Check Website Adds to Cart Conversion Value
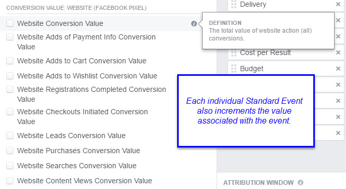Image resolution: width=346 pixels, height=189 pixels. pos(10,61)
